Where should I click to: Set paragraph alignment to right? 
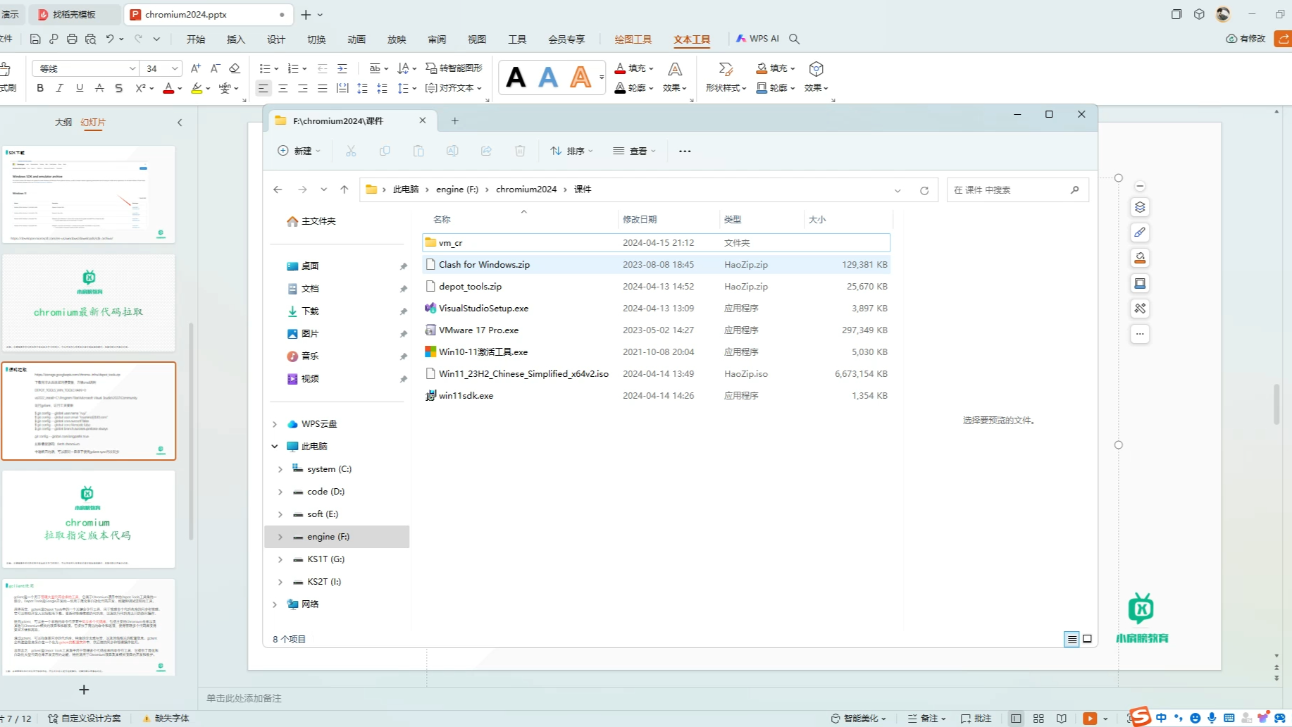tap(302, 88)
